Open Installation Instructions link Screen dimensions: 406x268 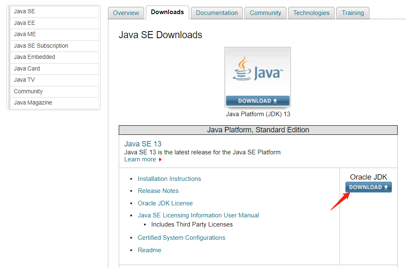coord(169,179)
